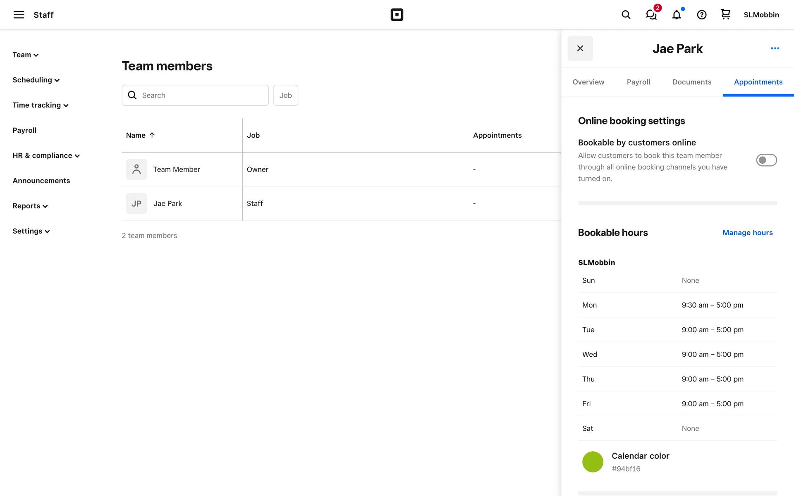Expand the Time tracking section
This screenshot has width=794, height=496.
click(x=40, y=105)
